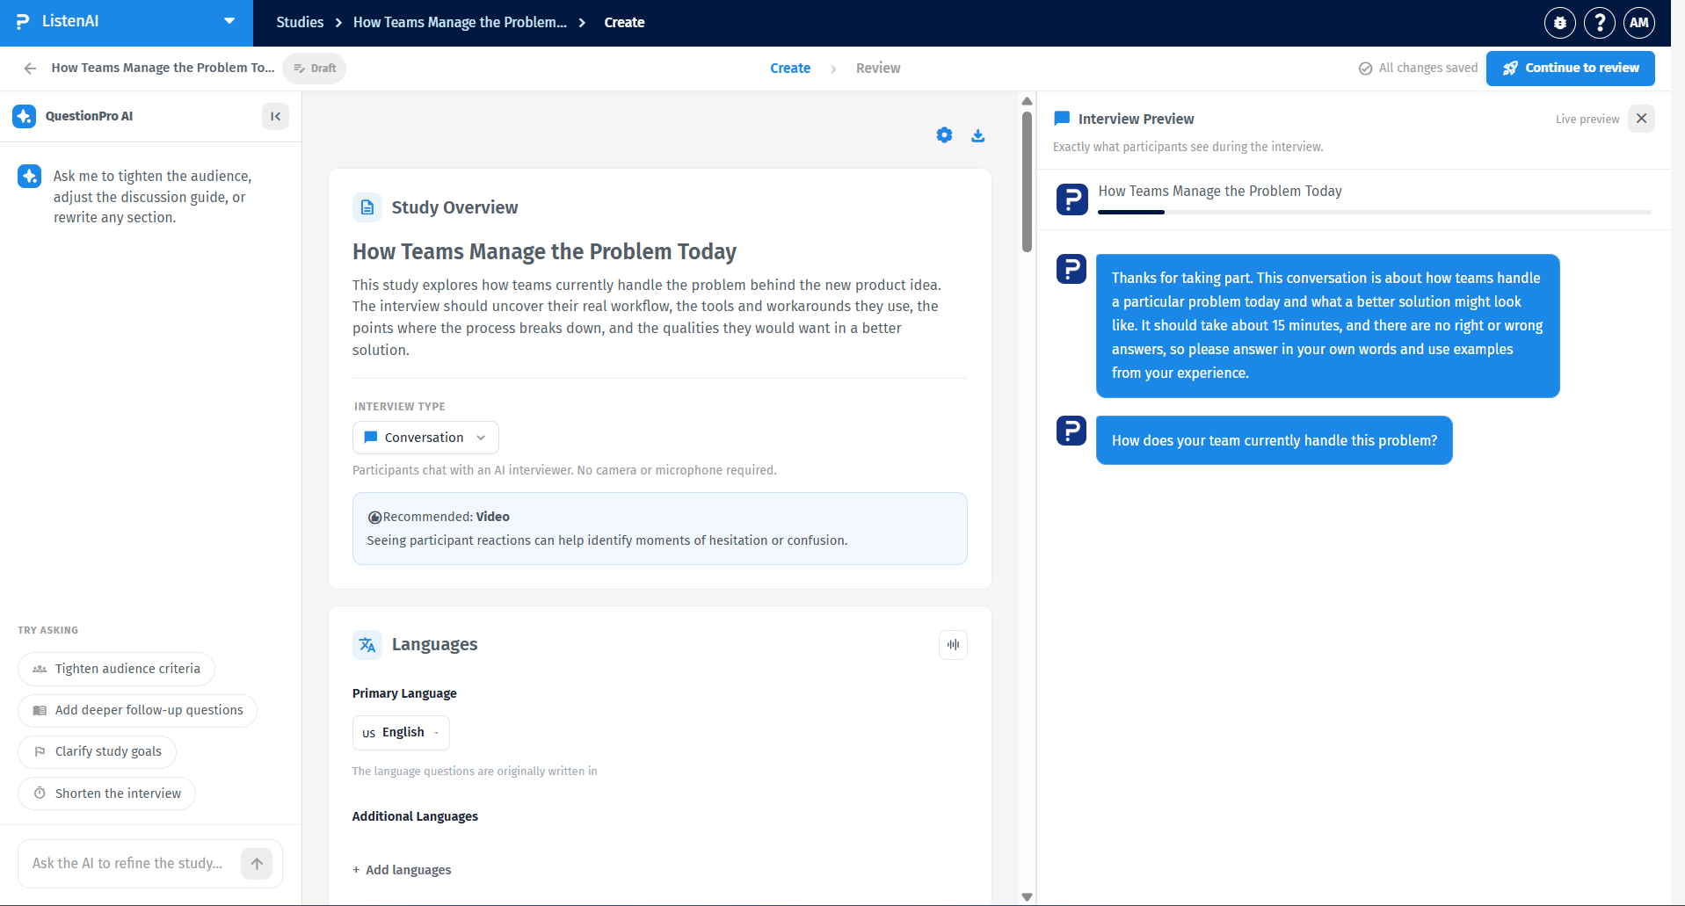The width and height of the screenshot is (1685, 906).
Task: Switch to the Create step
Action: (x=790, y=69)
